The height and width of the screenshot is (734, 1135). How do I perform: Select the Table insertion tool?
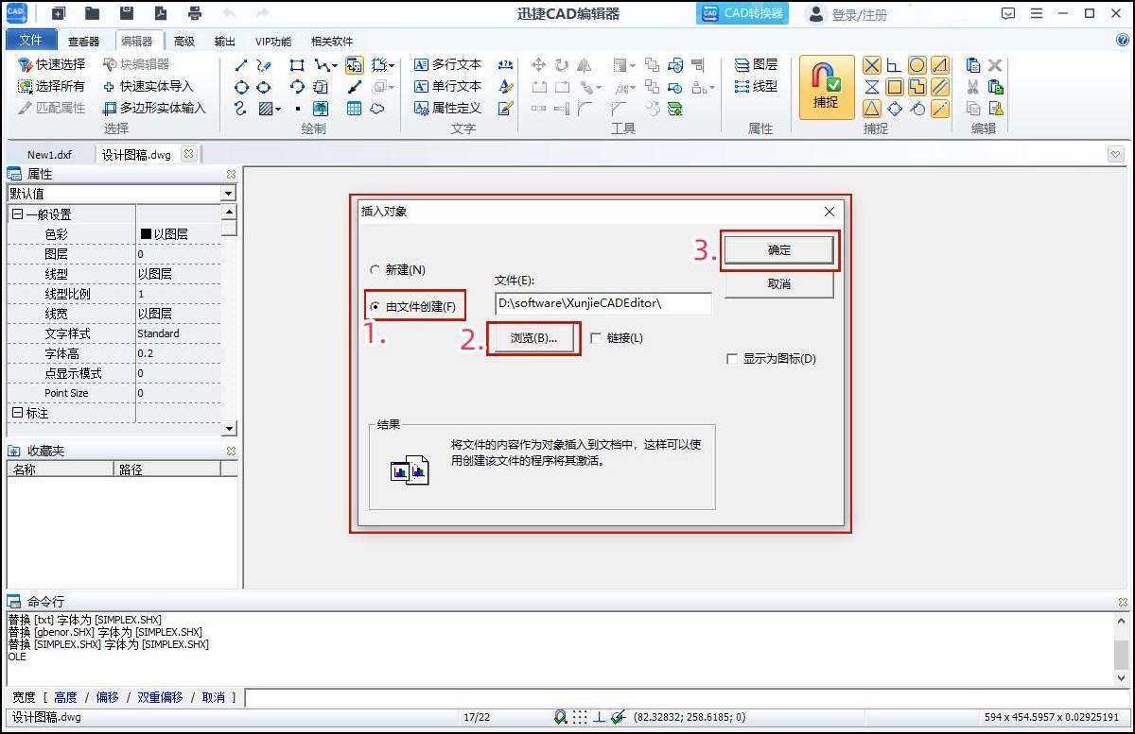tap(355, 108)
